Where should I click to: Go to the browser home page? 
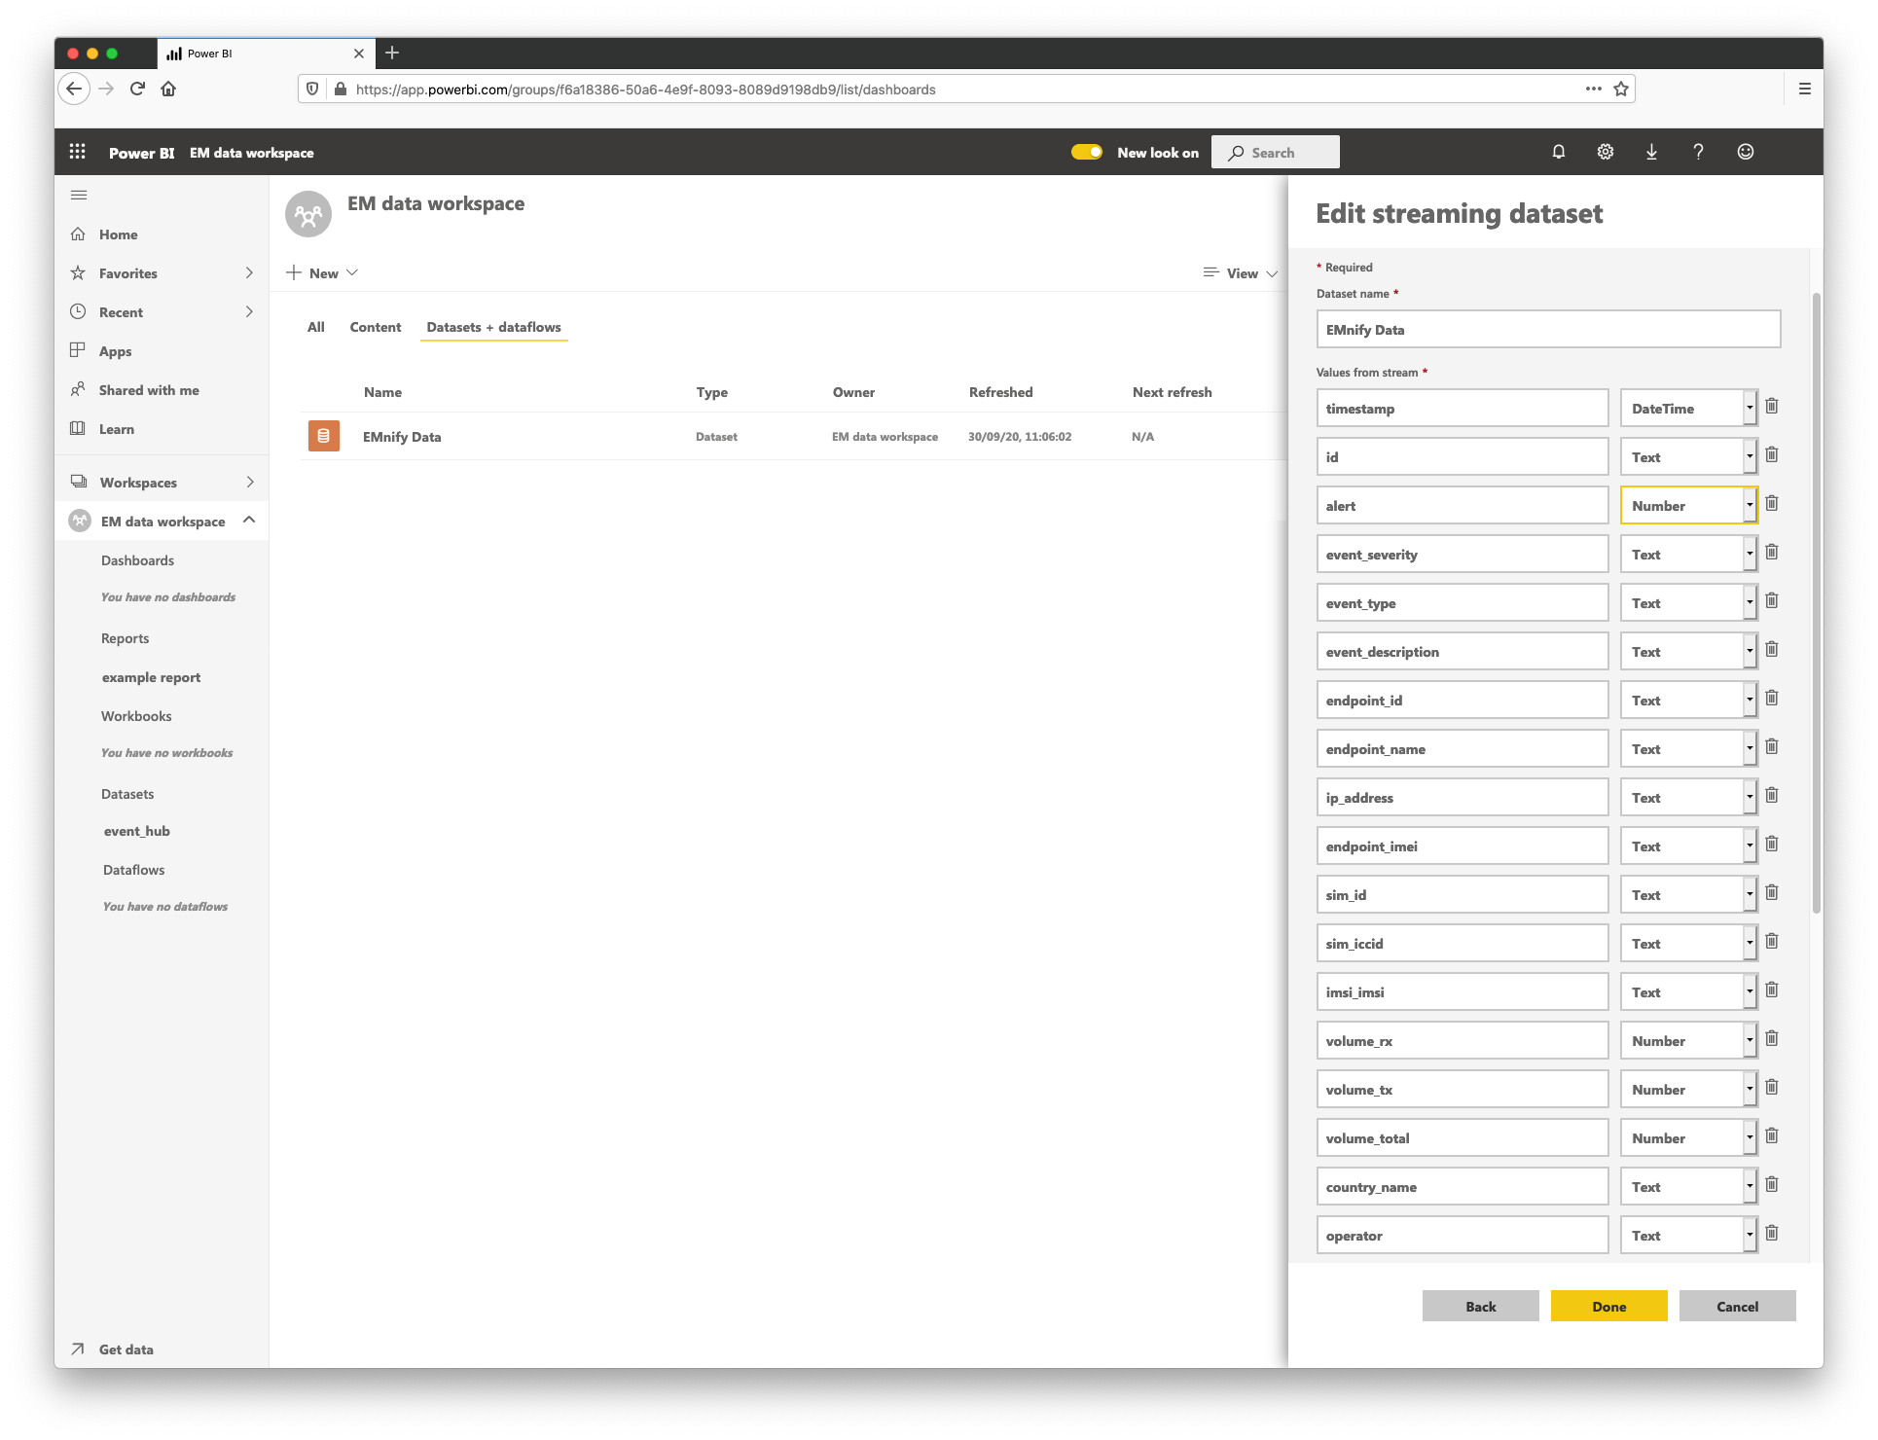(x=168, y=89)
